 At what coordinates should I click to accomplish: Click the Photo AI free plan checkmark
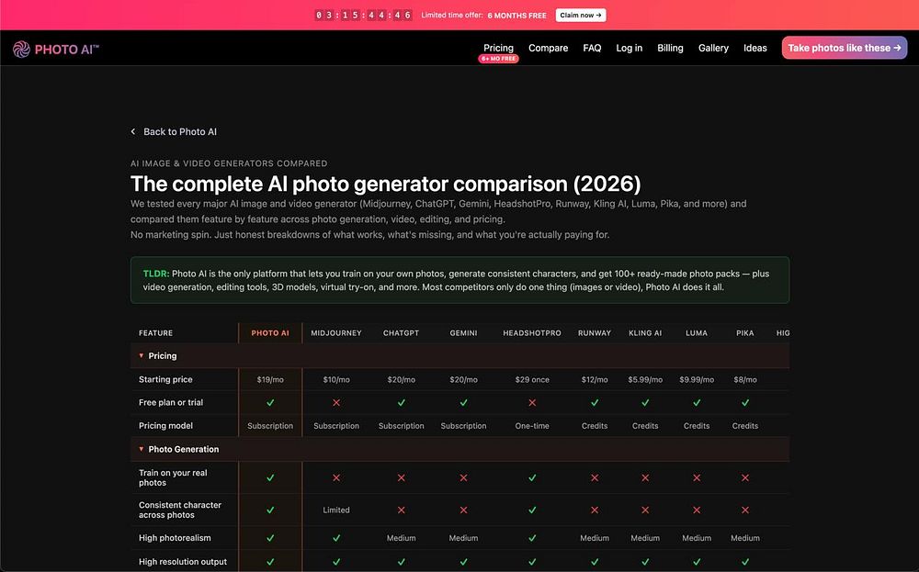[x=270, y=403]
